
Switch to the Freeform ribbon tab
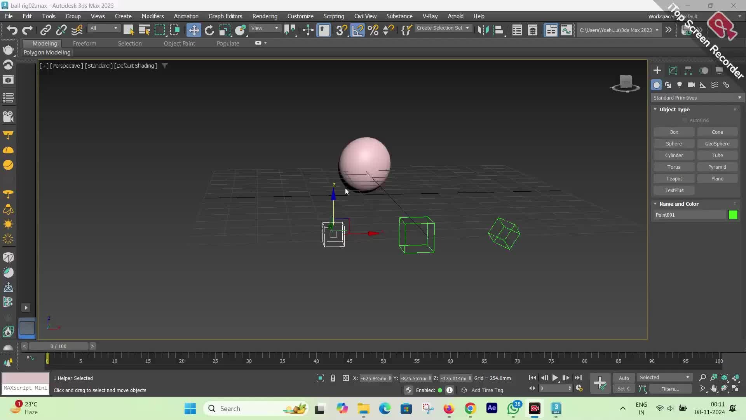coord(85,44)
